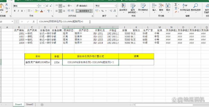Open alignment group dialog launcher
This screenshot has height=107, width=209.
[x=92, y=16]
